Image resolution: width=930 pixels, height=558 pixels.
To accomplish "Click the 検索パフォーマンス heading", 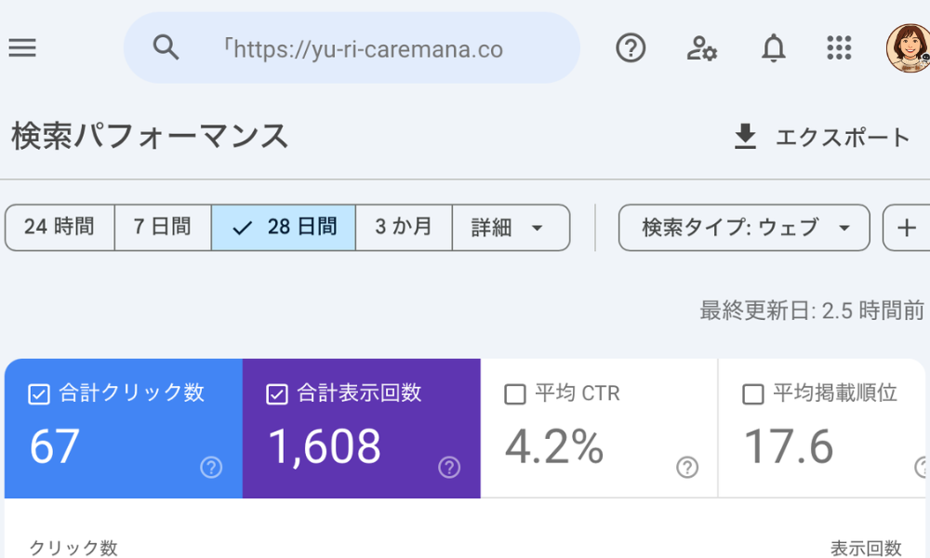I will point(150,137).
